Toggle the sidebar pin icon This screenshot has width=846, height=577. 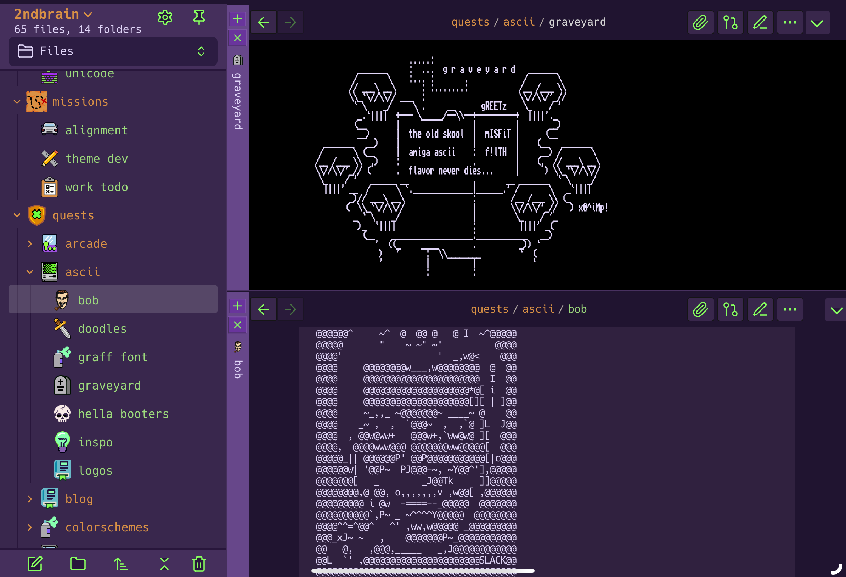click(199, 17)
